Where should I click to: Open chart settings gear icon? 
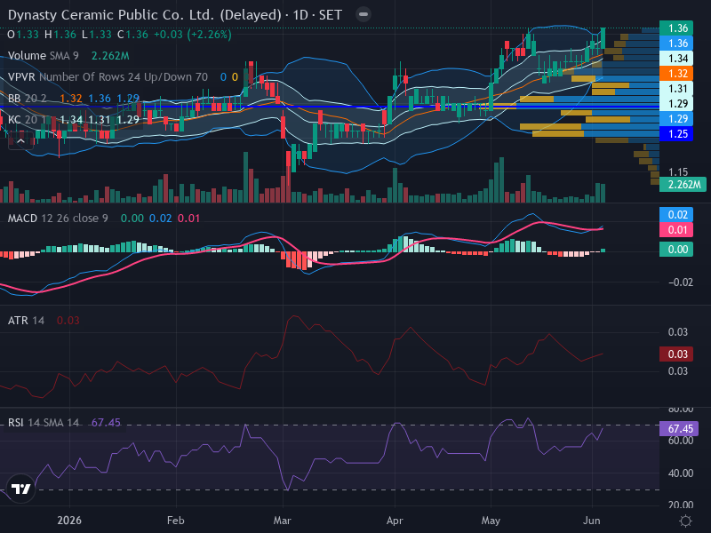685,521
